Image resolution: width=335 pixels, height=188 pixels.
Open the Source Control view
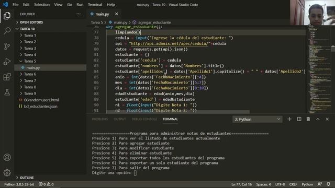tap(7, 46)
